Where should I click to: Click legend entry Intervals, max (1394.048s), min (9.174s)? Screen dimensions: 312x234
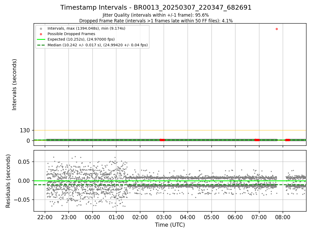tap(86, 28)
